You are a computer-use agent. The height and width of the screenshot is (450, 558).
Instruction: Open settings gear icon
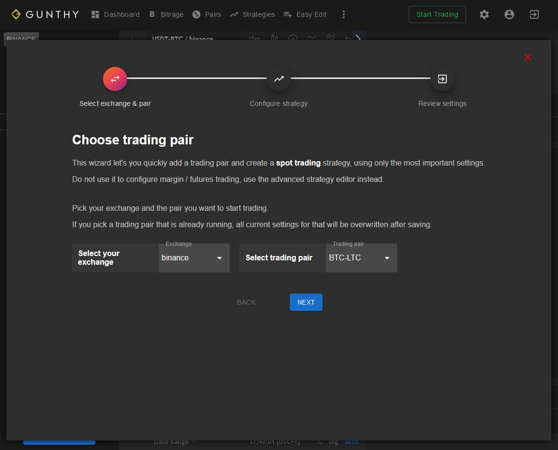pos(484,14)
